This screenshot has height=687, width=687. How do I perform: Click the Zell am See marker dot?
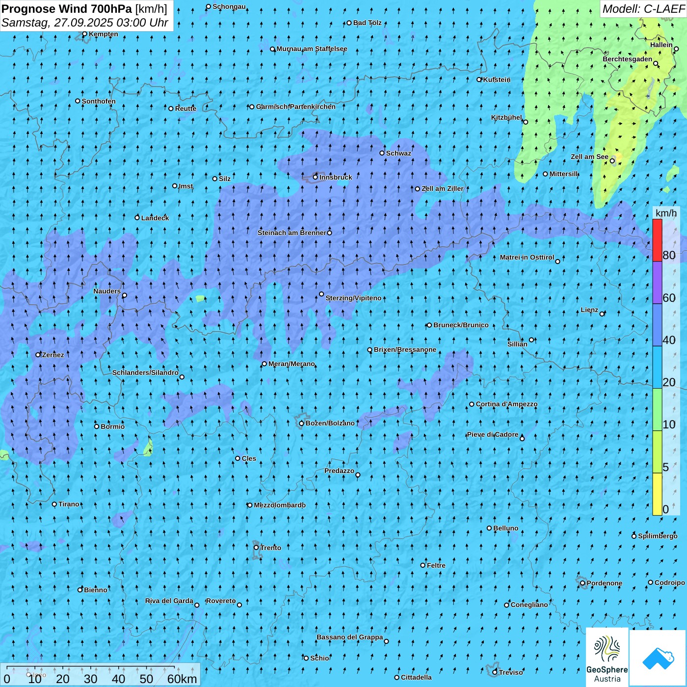612,160
